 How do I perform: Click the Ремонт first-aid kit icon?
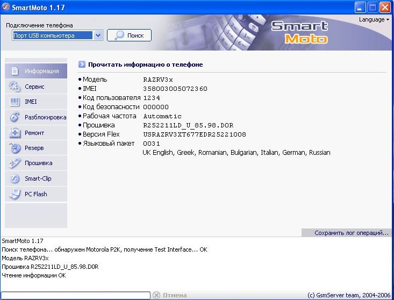click(x=15, y=133)
